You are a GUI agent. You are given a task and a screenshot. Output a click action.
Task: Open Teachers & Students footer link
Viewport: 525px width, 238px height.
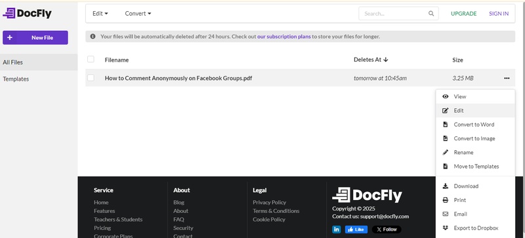[x=118, y=220]
